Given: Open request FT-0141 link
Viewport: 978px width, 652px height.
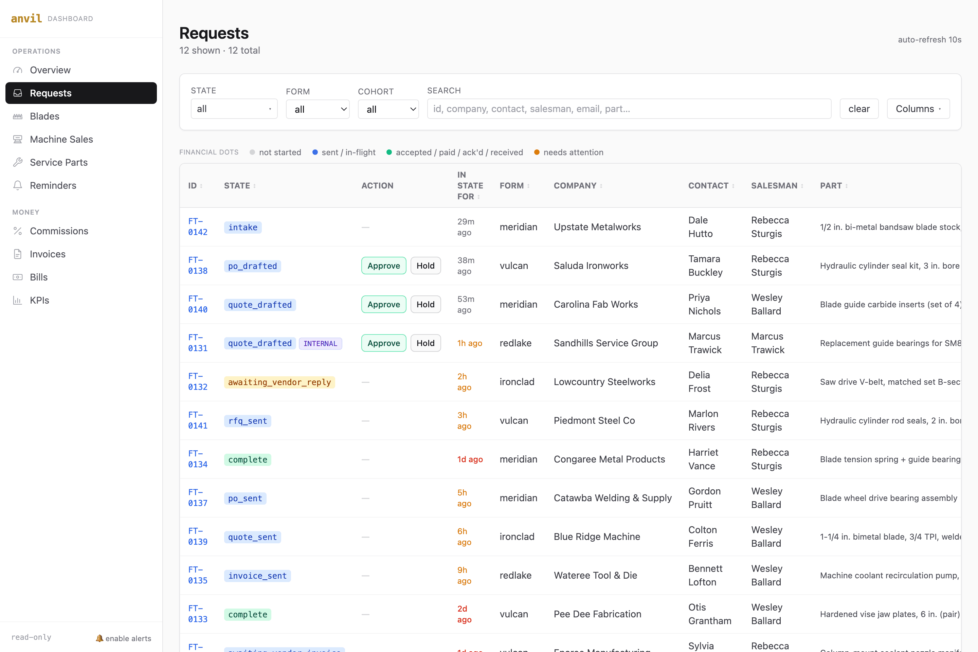Looking at the screenshot, I should 198,420.
